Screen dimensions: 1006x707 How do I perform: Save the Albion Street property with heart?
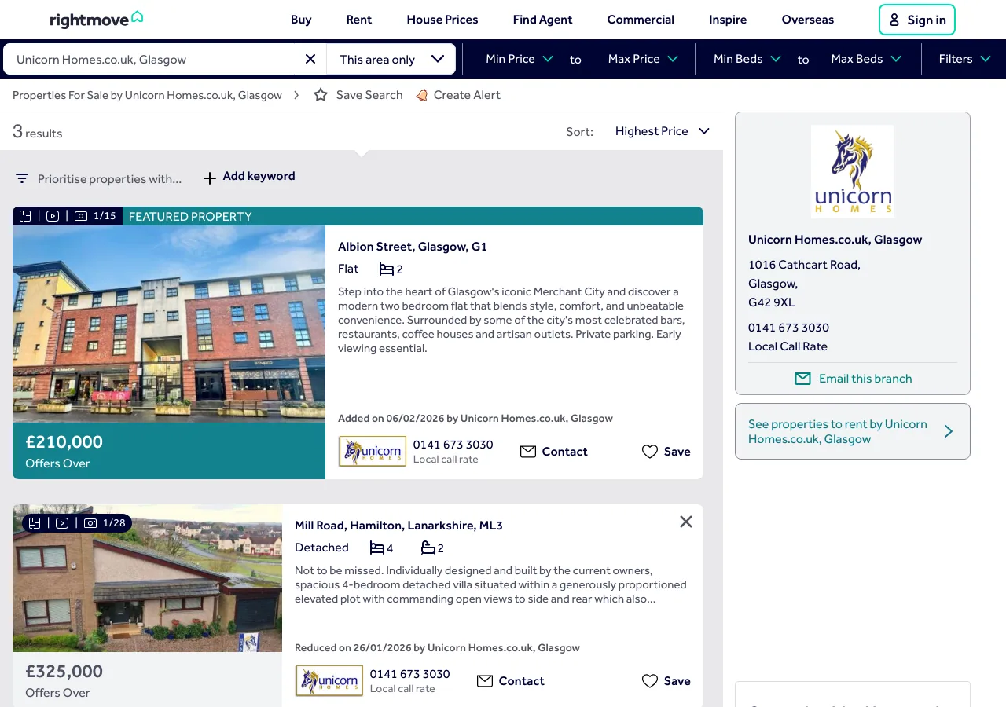650,452
